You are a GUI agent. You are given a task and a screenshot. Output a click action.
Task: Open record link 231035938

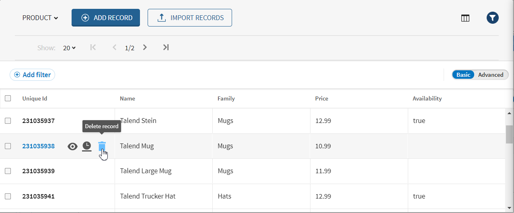(x=38, y=146)
